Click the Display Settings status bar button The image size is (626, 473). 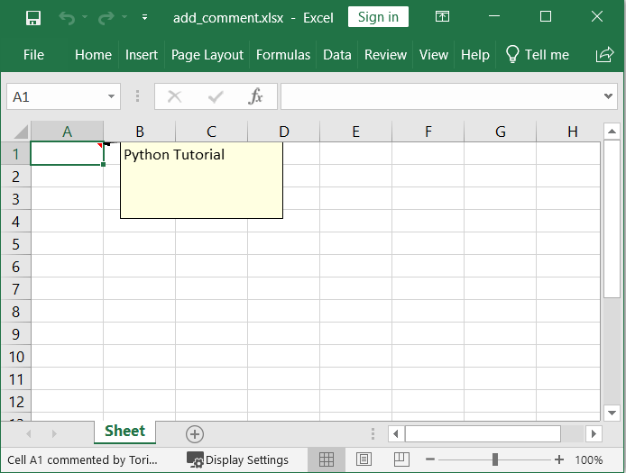point(237,459)
